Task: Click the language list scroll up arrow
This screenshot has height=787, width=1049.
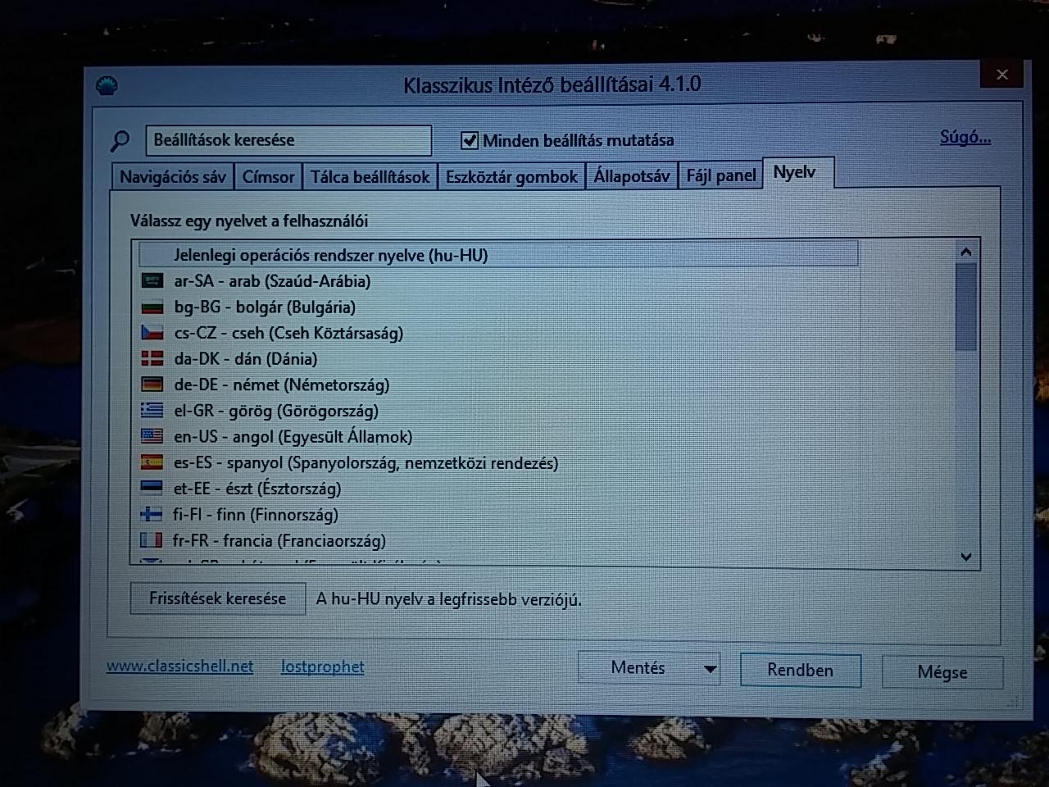Action: pos(966,252)
